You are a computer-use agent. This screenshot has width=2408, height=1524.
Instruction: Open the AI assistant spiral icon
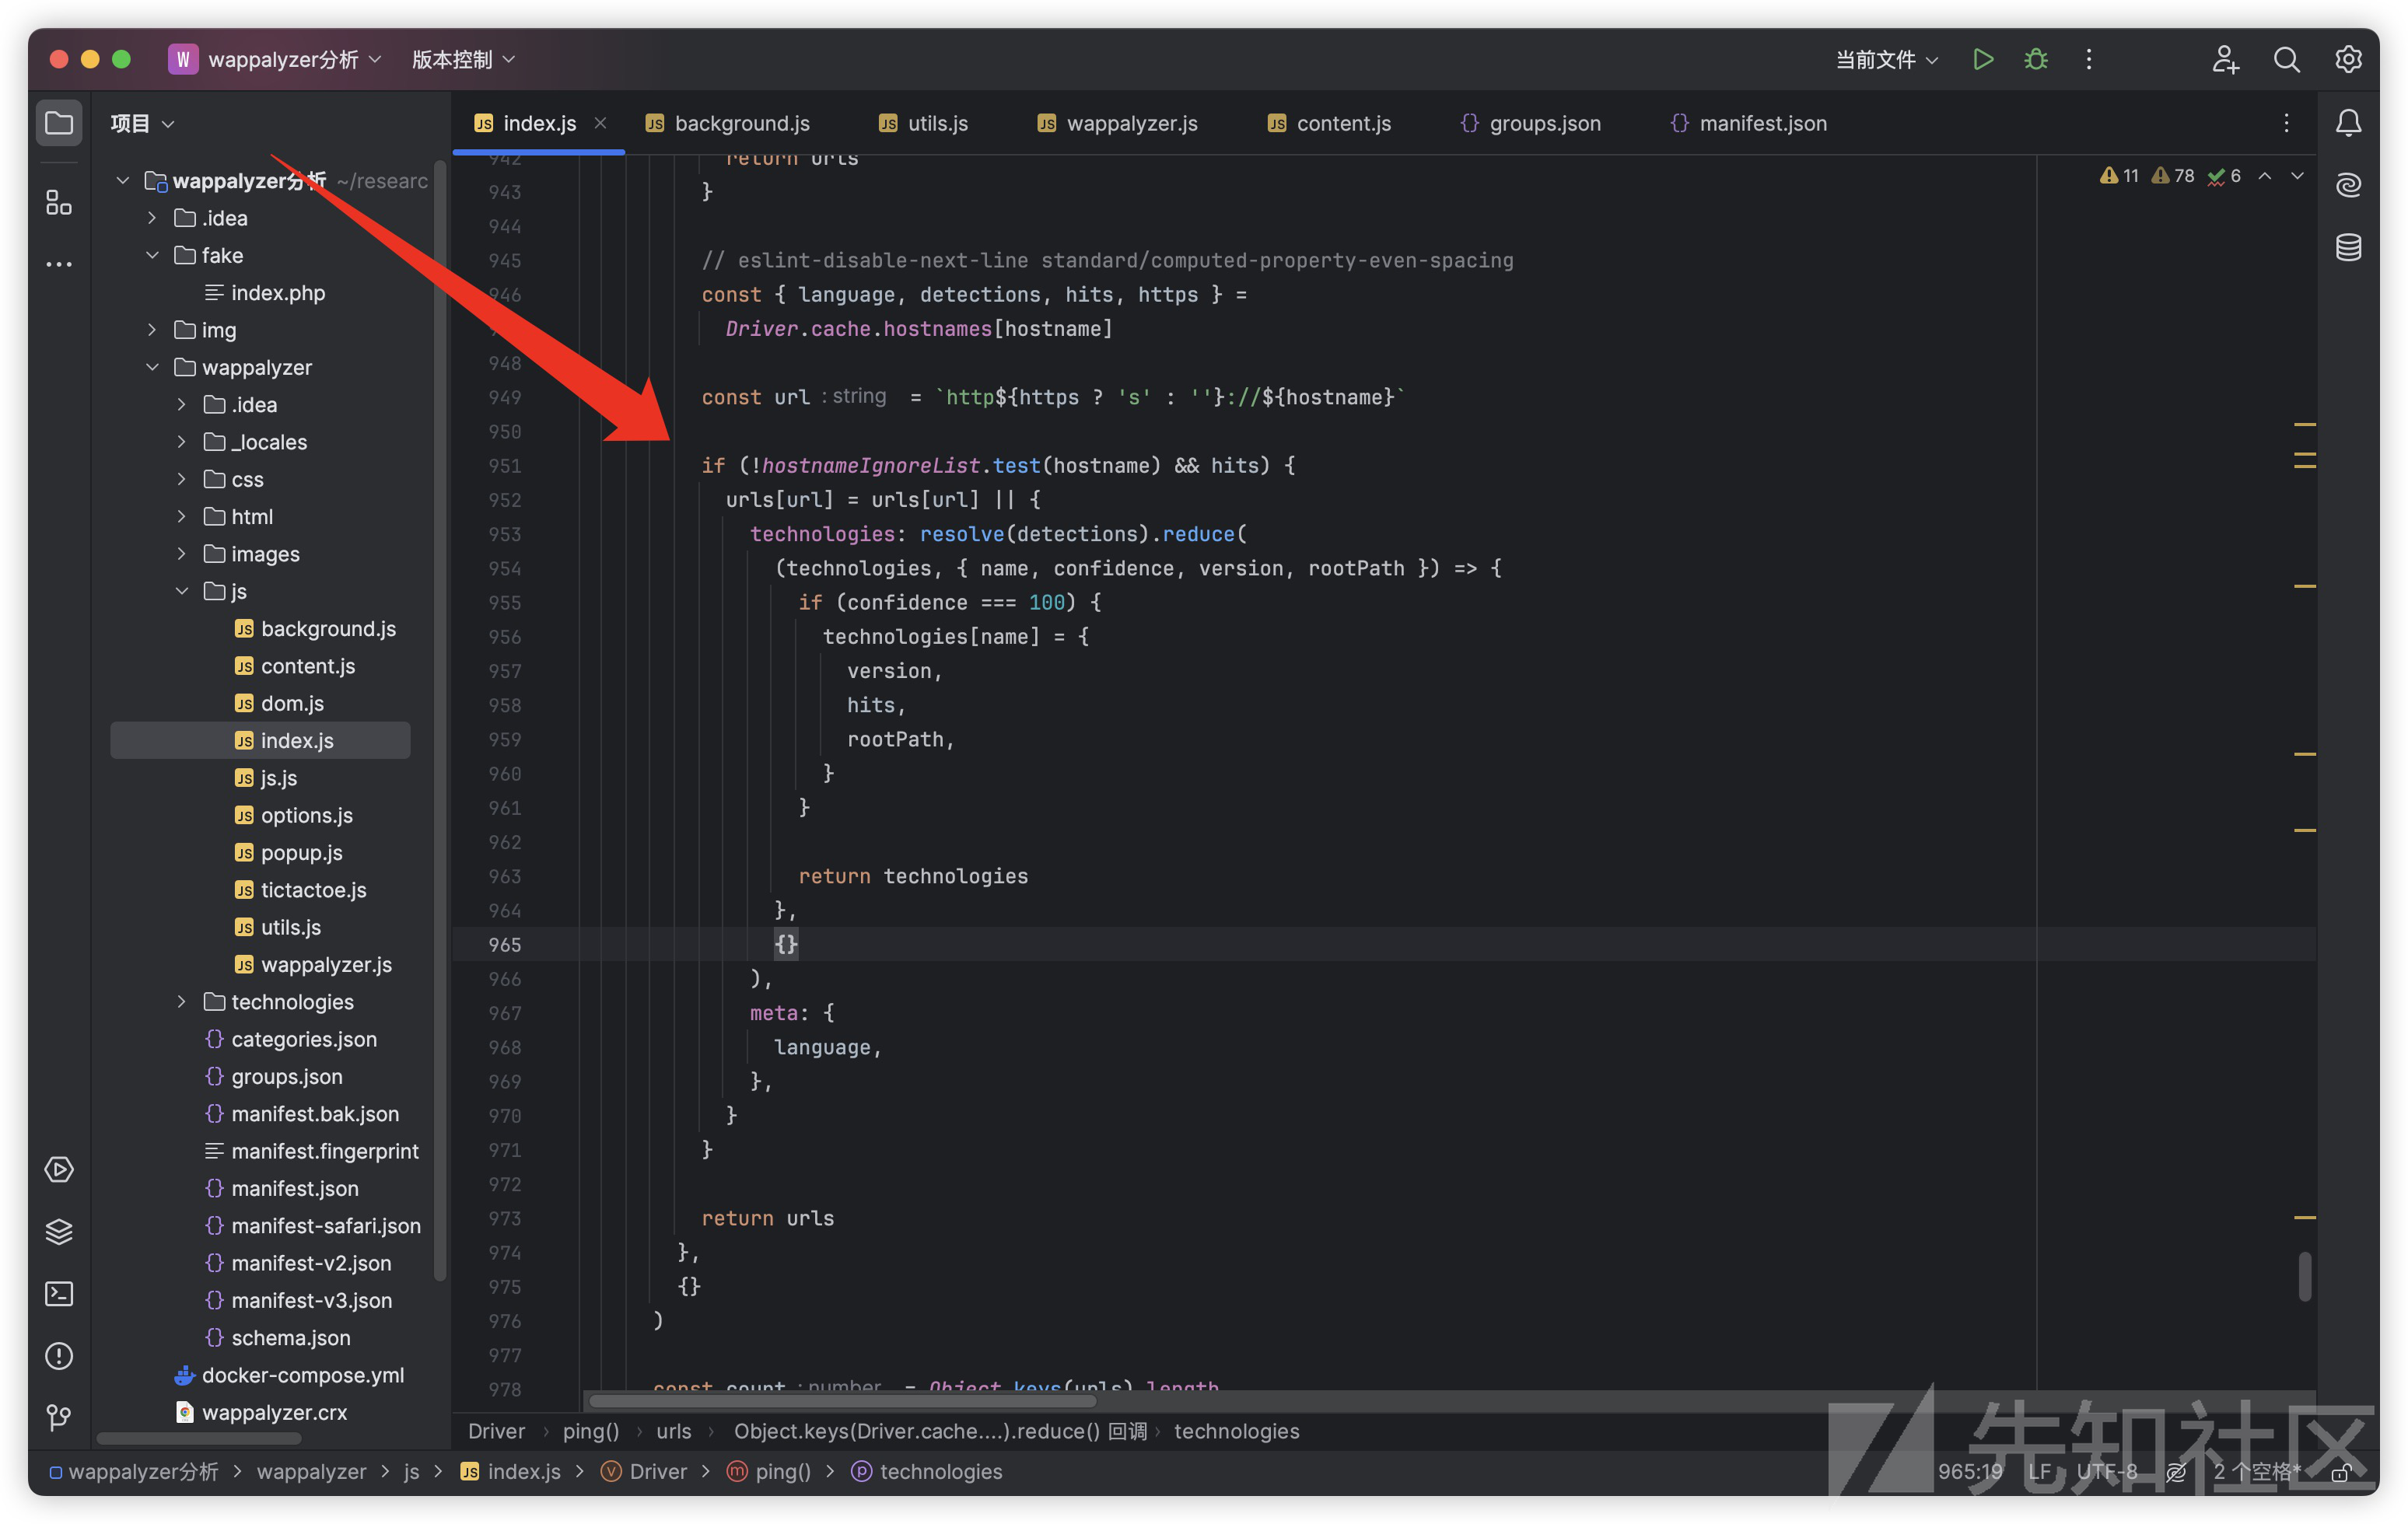click(x=2349, y=185)
